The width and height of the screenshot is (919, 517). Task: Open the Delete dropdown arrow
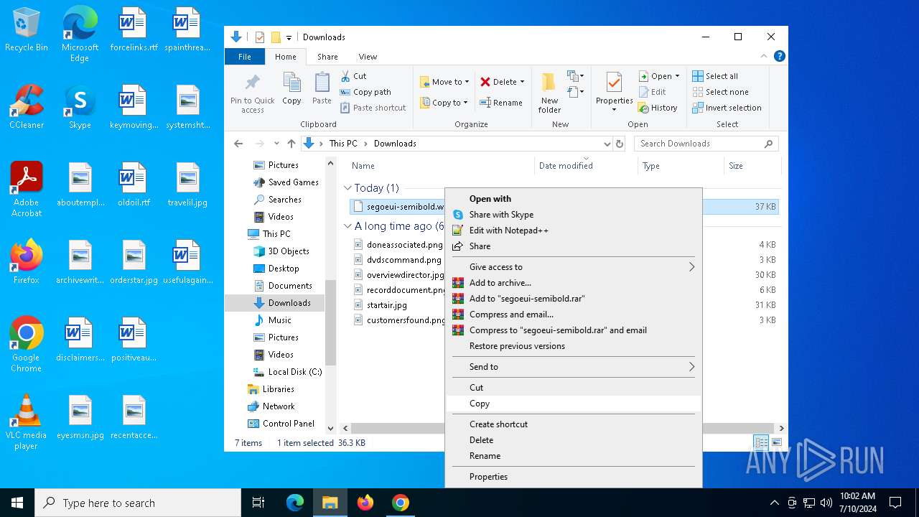click(x=522, y=82)
